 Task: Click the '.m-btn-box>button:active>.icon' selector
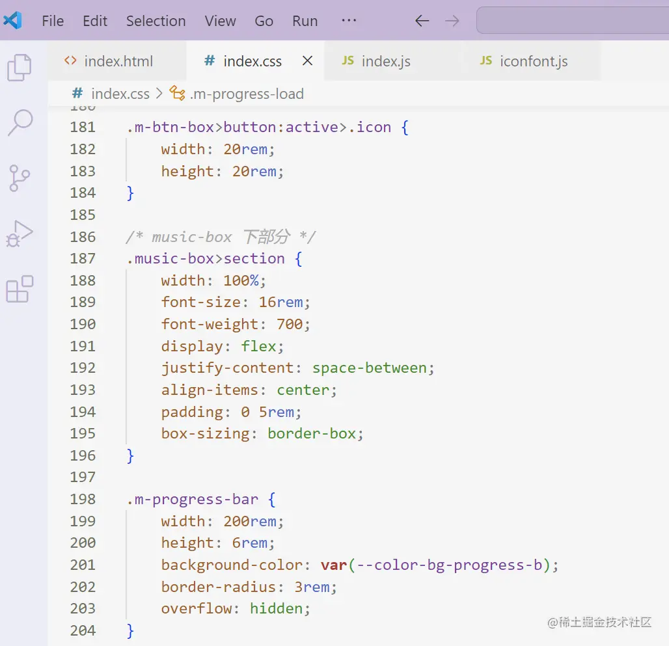click(258, 127)
